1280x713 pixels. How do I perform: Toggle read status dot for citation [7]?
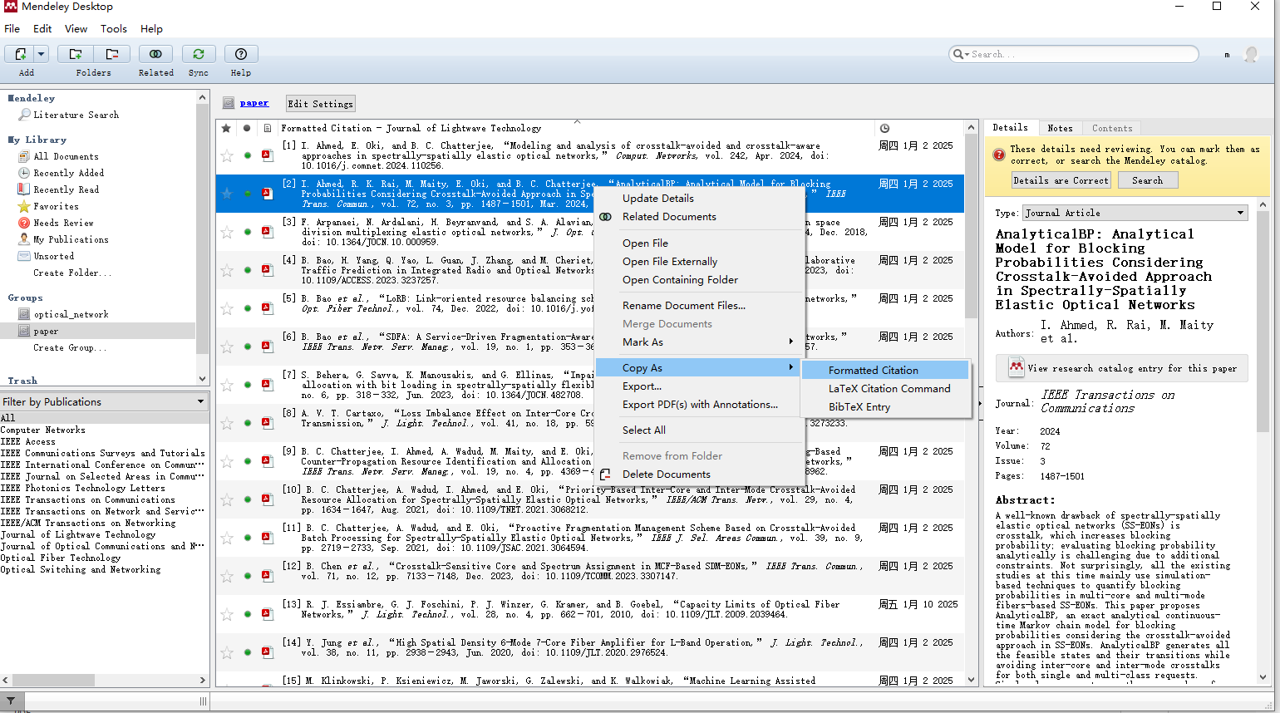click(247, 385)
